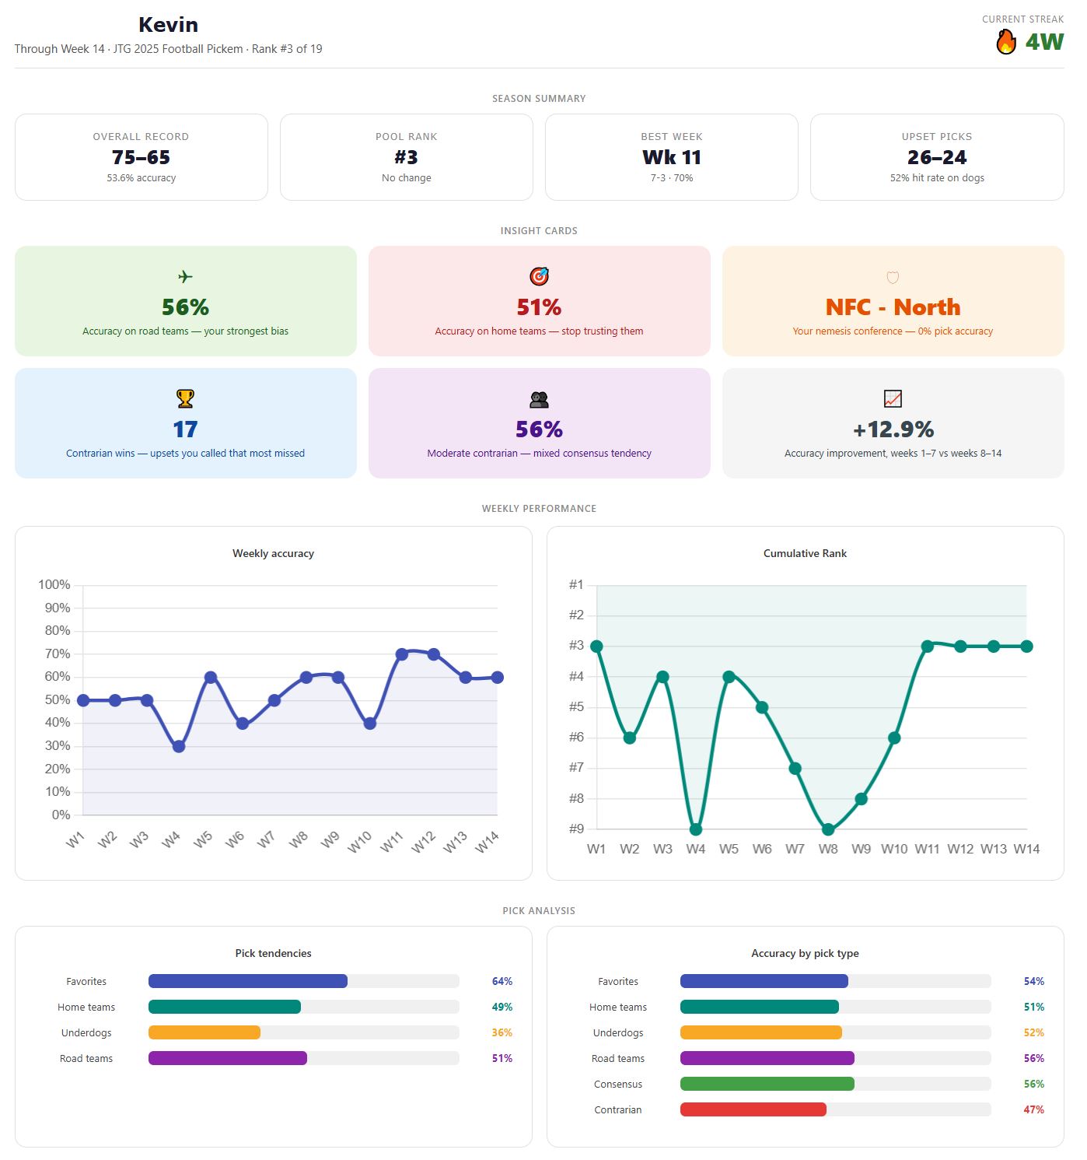Click the "Wk 11" best week value

click(x=672, y=157)
